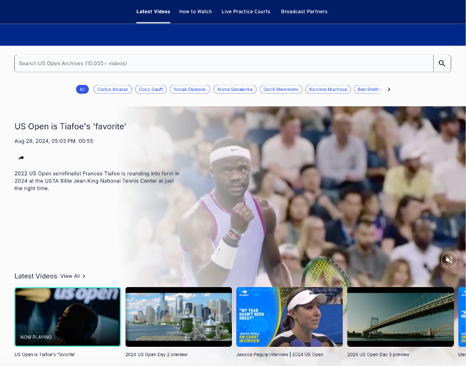Click the "2024 US Open Day 3 preview" caption
466x366 pixels.
coord(378,354)
